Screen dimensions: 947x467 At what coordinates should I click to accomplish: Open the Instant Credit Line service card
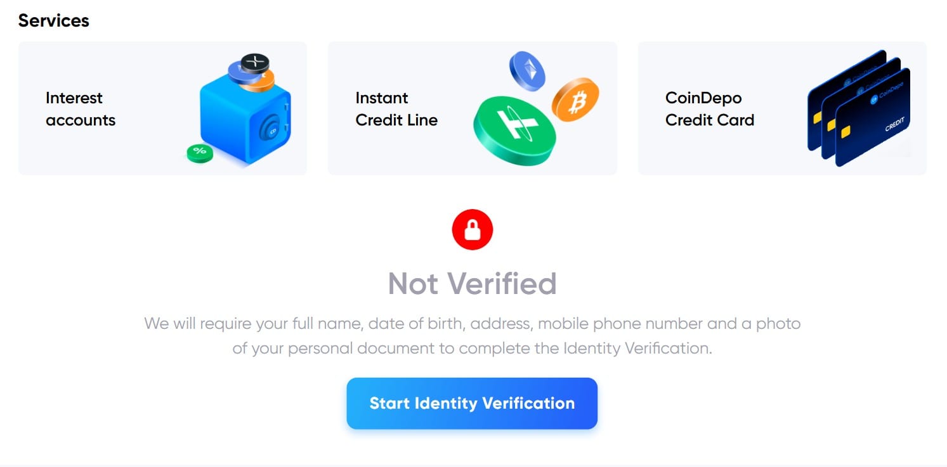point(472,108)
